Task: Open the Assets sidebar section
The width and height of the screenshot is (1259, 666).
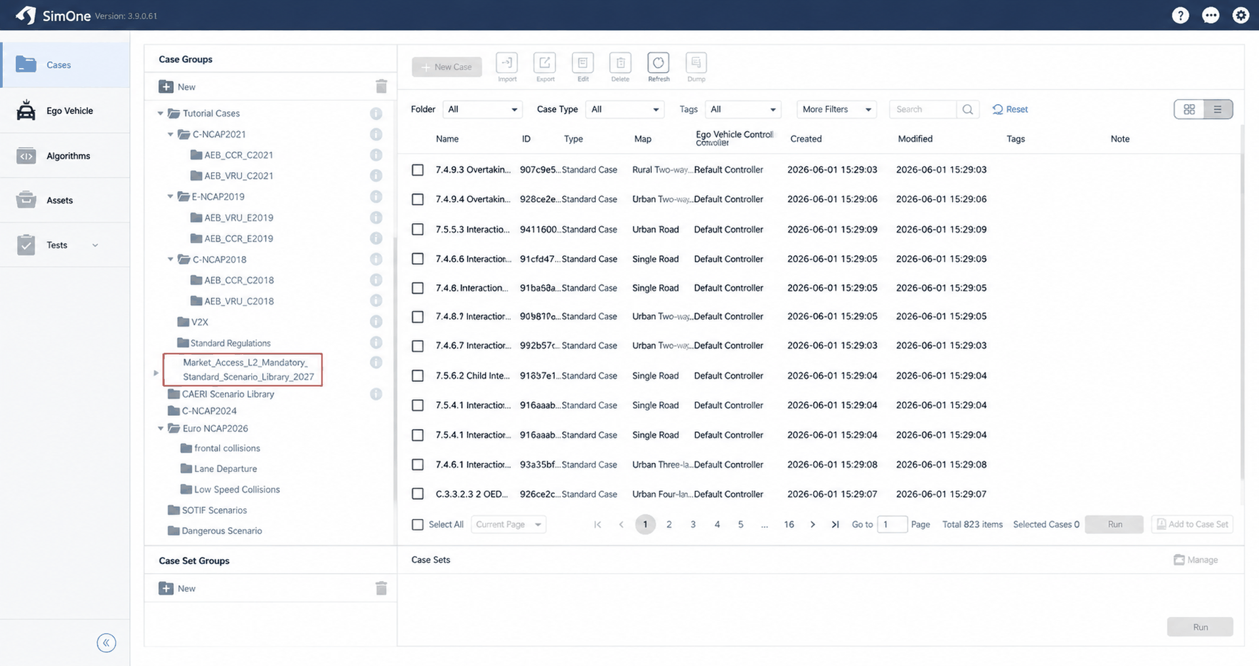Action: pos(65,200)
